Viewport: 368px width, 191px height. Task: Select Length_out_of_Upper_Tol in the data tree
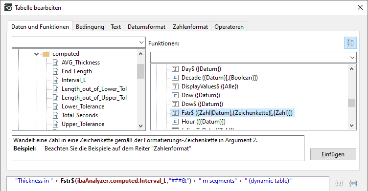[x=94, y=98]
